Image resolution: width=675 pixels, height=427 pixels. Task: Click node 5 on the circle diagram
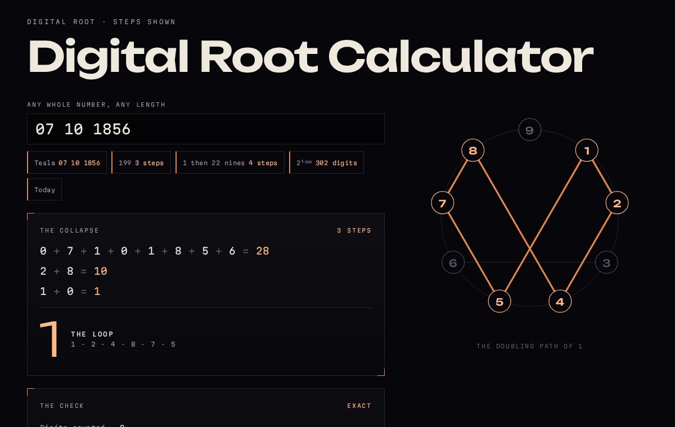(499, 302)
